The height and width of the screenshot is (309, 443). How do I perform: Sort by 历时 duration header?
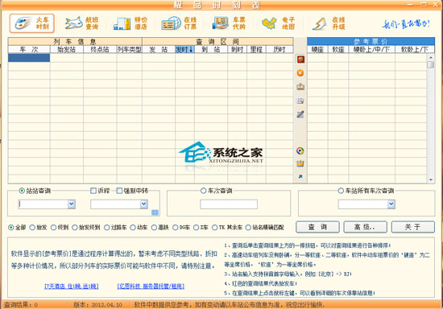click(x=279, y=49)
